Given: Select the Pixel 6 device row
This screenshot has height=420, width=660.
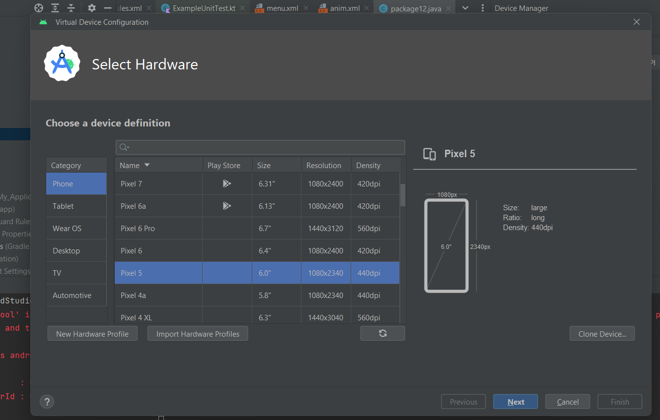Looking at the screenshot, I should 257,250.
